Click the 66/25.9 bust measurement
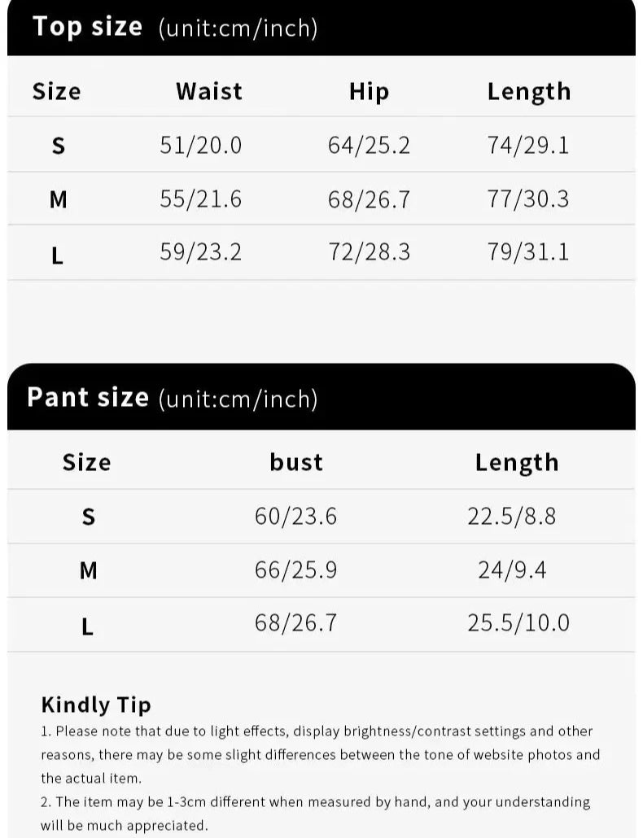This screenshot has height=838, width=643. tap(295, 570)
